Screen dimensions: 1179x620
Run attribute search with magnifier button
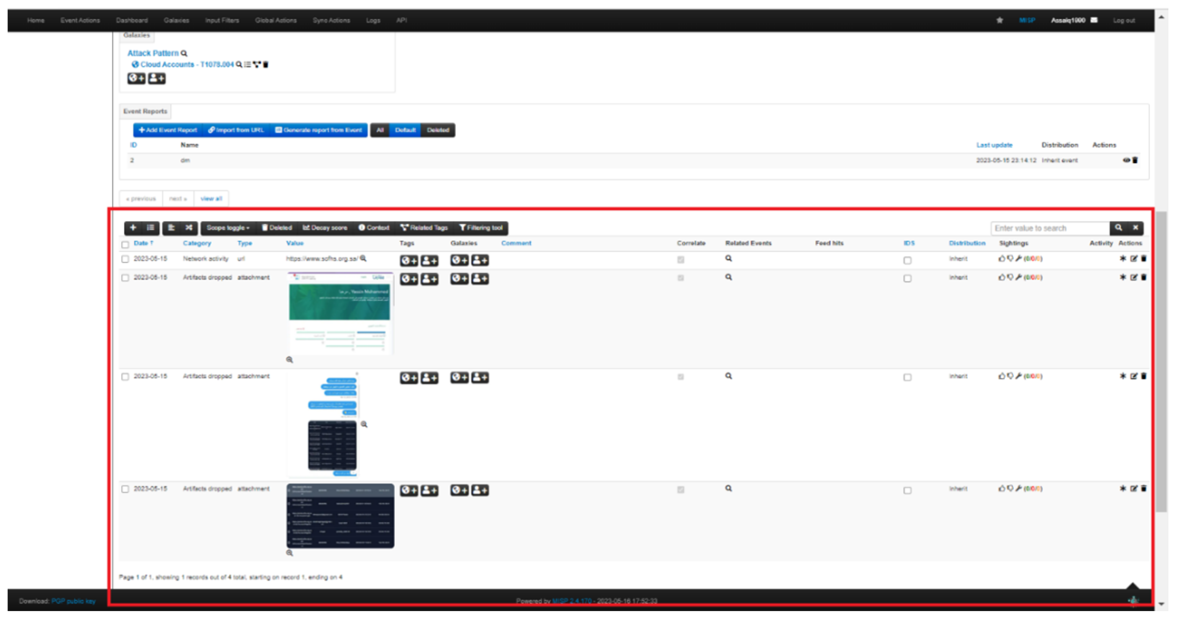[1119, 228]
